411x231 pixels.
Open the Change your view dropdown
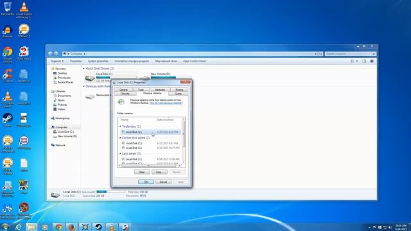[x=357, y=61]
